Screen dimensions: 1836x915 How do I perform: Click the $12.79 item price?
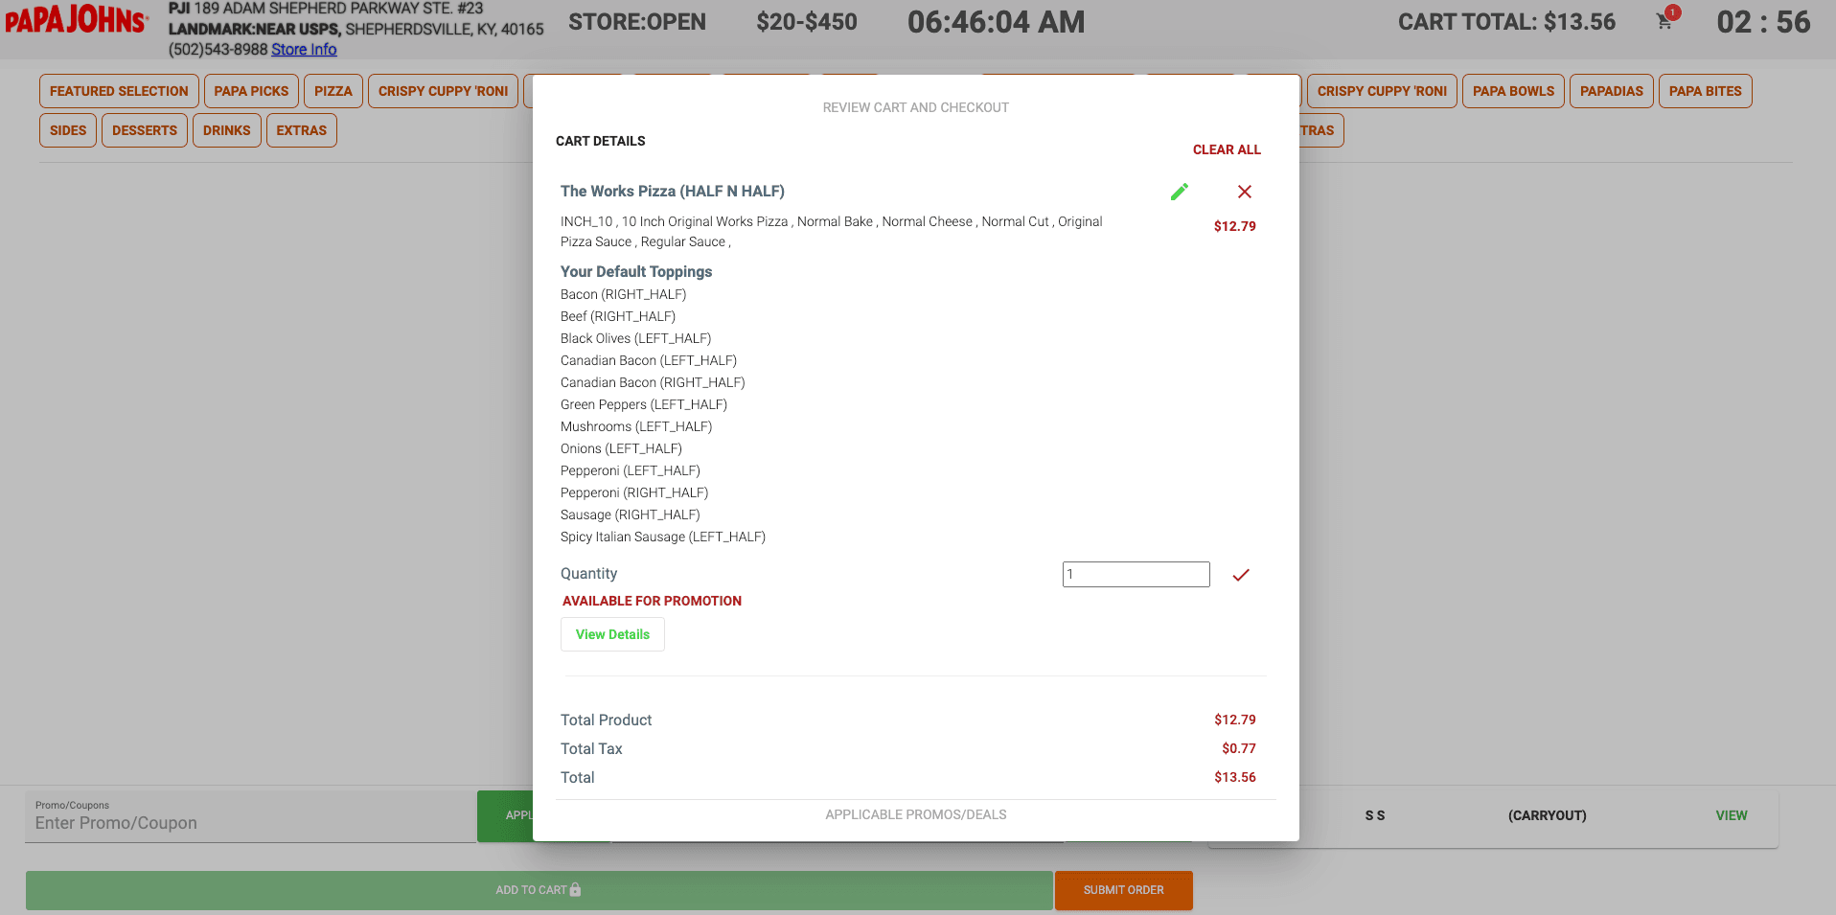(x=1235, y=226)
